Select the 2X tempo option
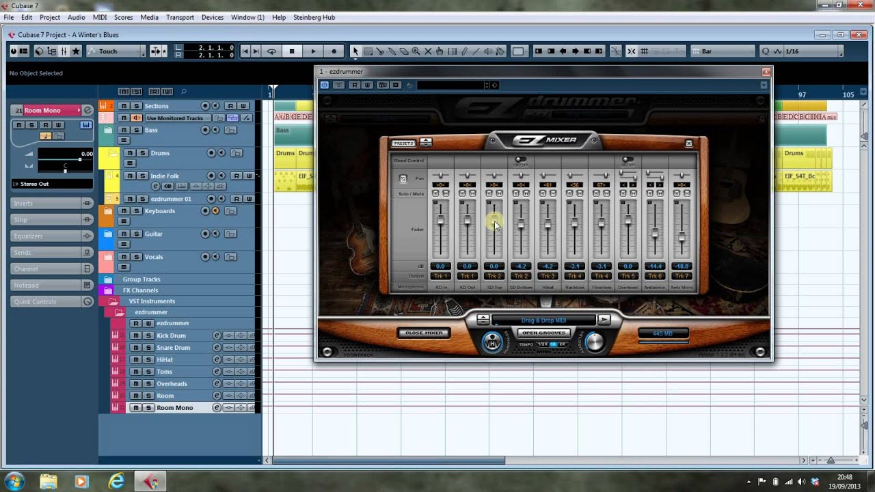875x492 pixels. 563,344
